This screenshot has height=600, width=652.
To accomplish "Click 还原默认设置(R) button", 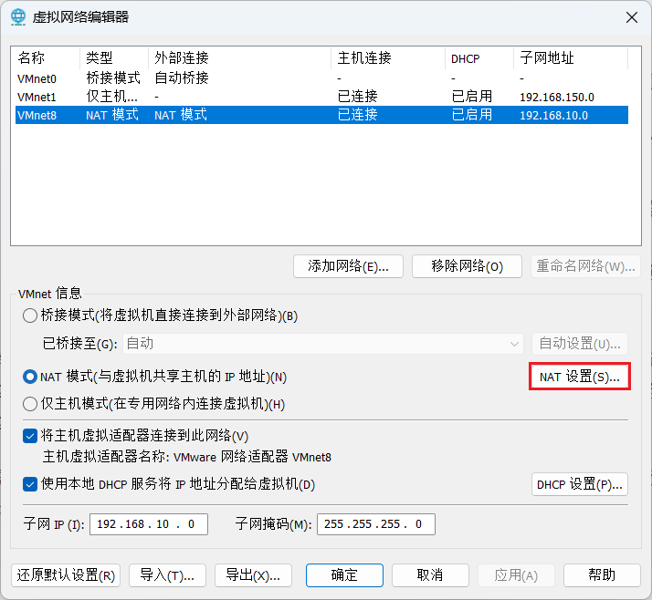I will pos(66,575).
